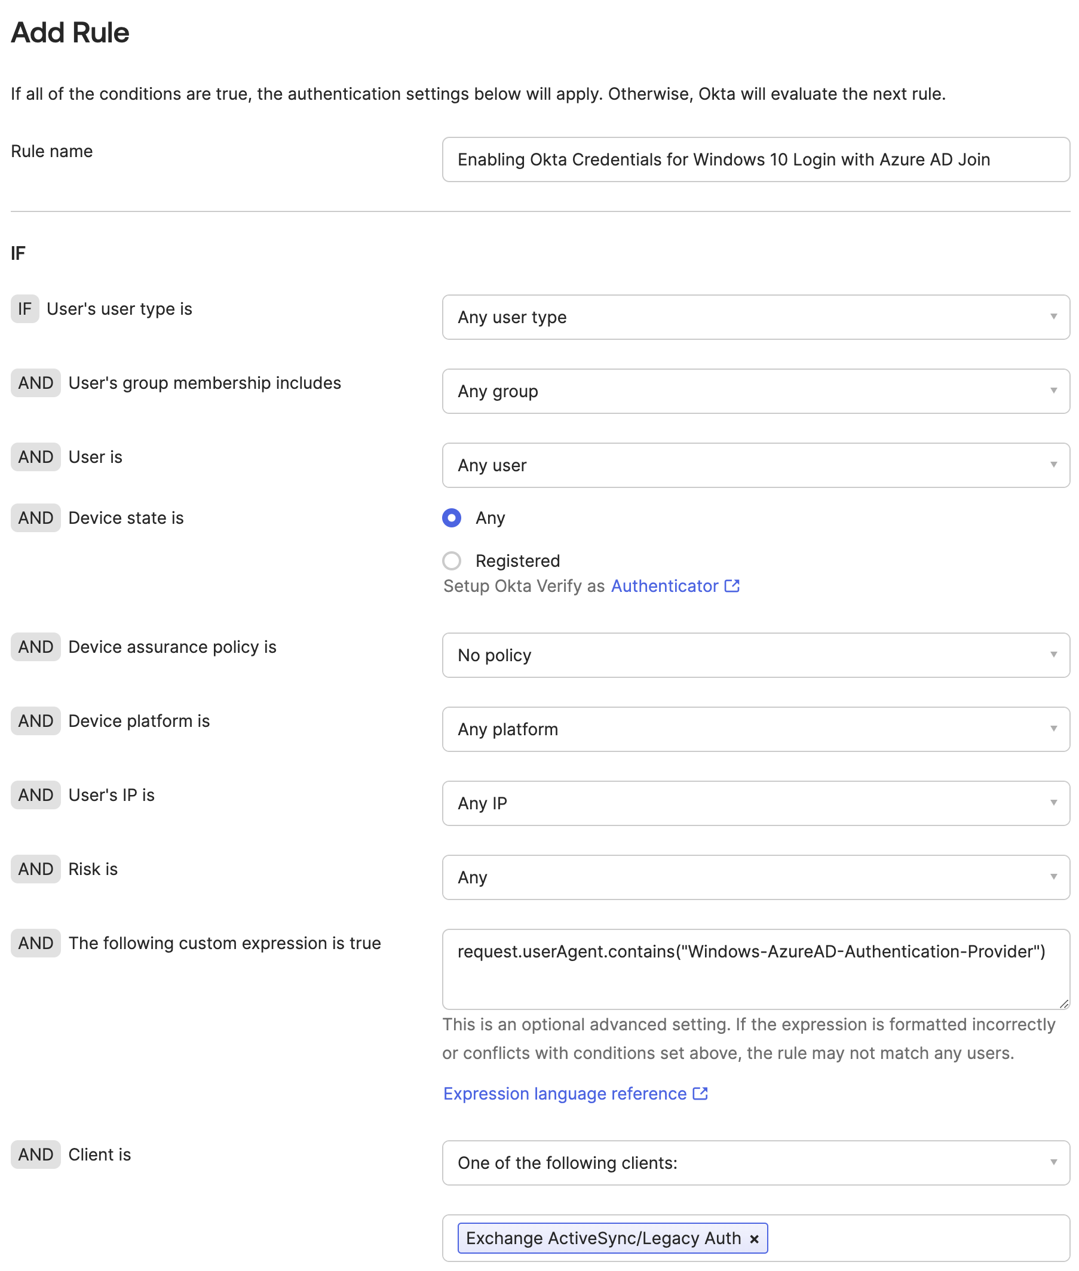The height and width of the screenshot is (1271, 1079).
Task: Click into the Rule name text field
Action: pyautogui.click(x=755, y=159)
